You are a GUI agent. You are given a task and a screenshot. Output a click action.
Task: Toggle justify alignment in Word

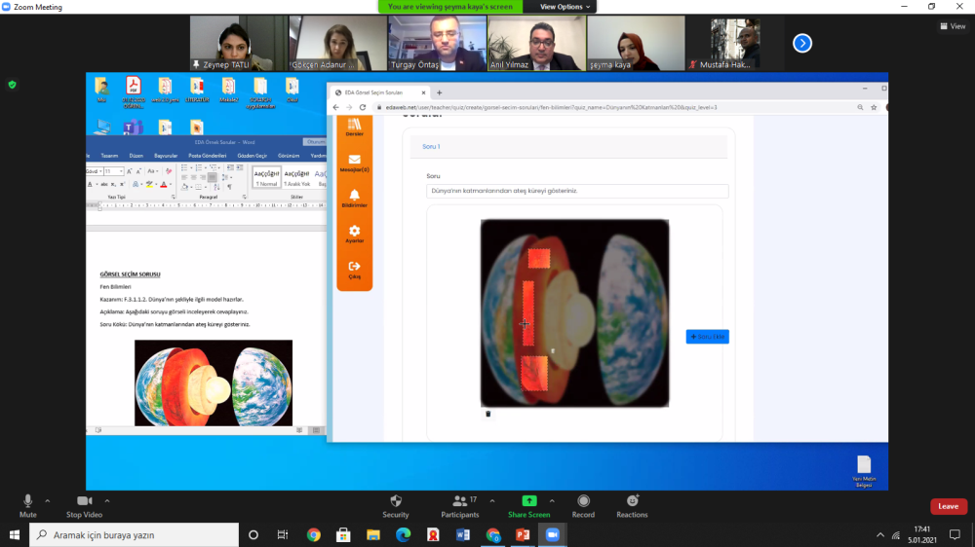click(212, 177)
